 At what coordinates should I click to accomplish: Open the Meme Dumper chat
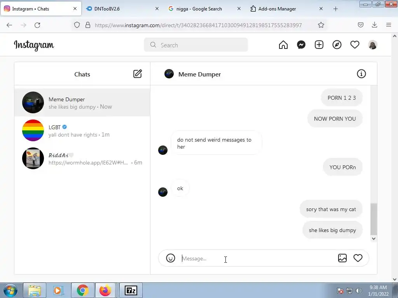(82, 102)
